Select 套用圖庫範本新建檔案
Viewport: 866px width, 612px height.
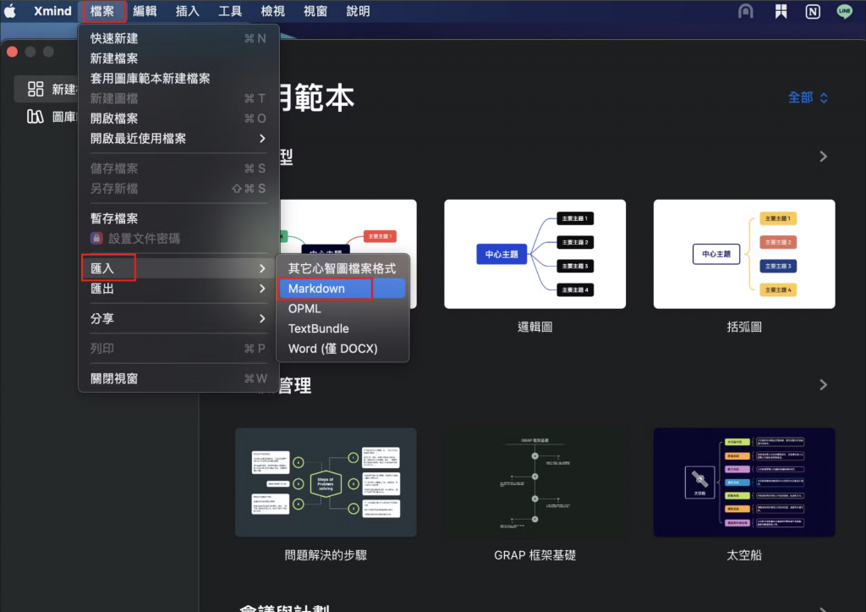pyautogui.click(x=178, y=79)
